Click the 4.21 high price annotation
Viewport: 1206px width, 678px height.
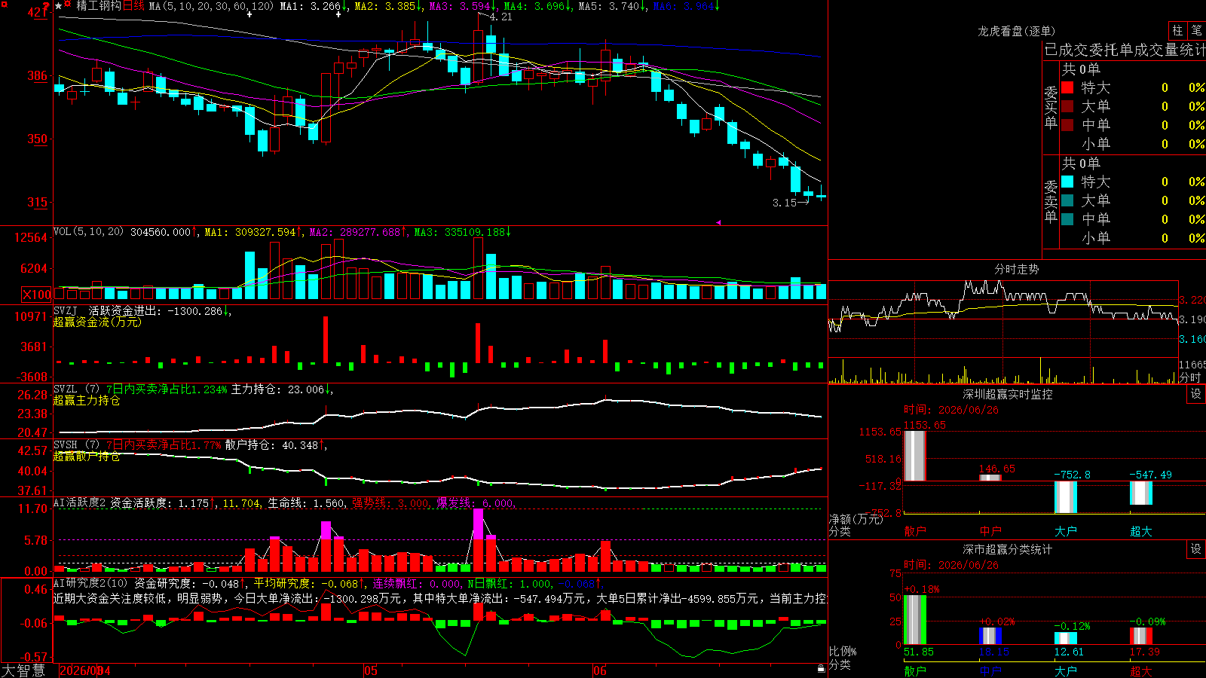click(501, 17)
